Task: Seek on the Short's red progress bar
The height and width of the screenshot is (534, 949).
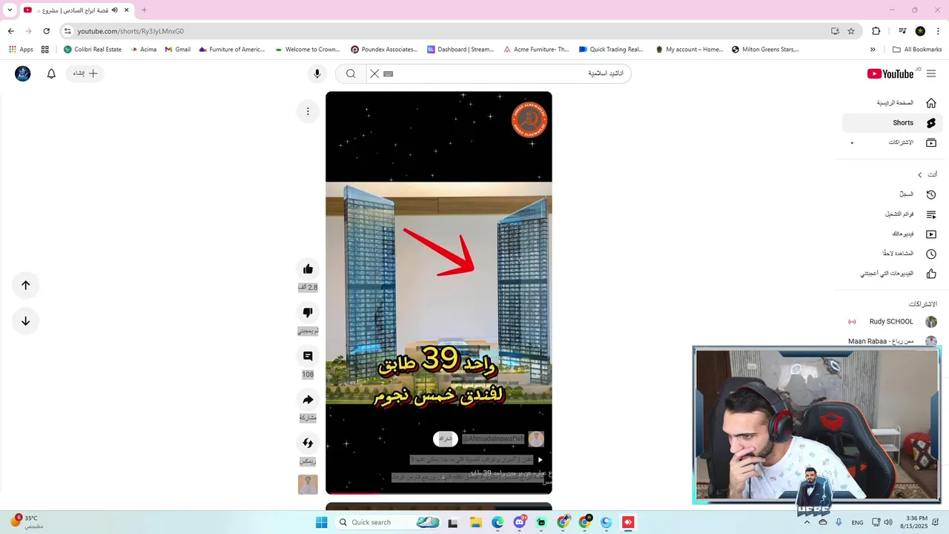Action: point(439,493)
